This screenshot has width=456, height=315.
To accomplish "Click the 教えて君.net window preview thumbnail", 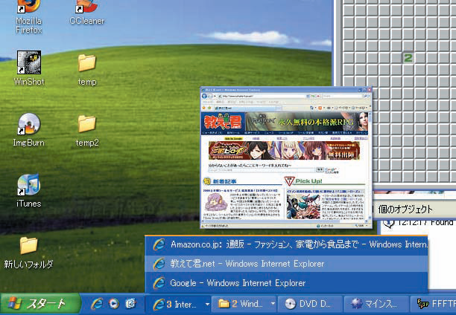I will pyautogui.click(x=286, y=157).
